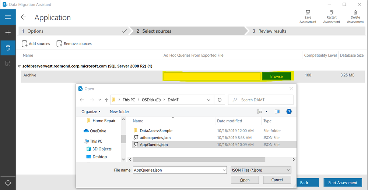The width and height of the screenshot is (368, 190).
Task: Select Desktop in navigation pane
Action: [97, 157]
